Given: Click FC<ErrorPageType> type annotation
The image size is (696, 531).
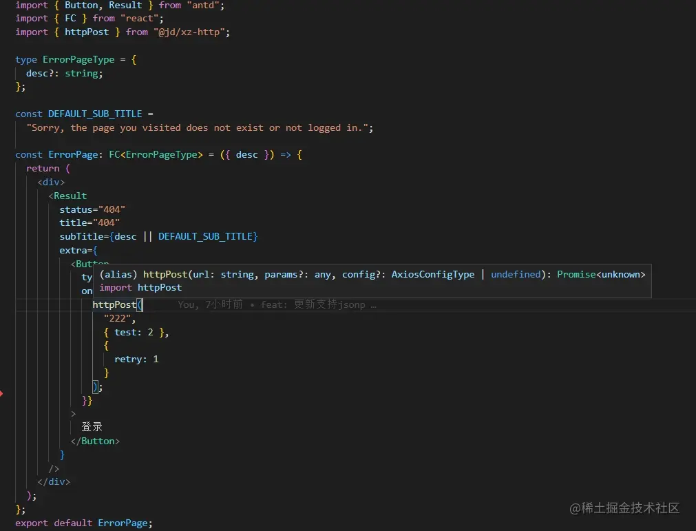Looking at the screenshot, I should [156, 154].
